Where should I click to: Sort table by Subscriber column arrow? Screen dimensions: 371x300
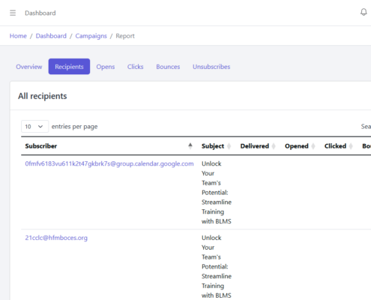point(190,145)
